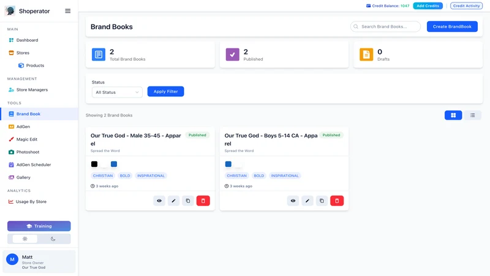The image size is (490, 276).
Task: Edit the Male 35-45 brand book (pencil icon)
Action: pyautogui.click(x=173, y=201)
